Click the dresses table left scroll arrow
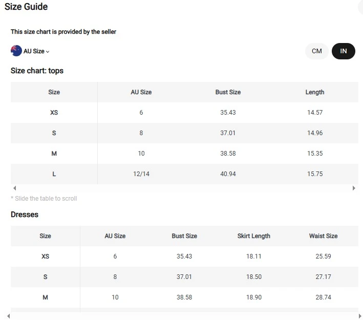Image resolution: width=363 pixels, height=323 pixels. [x=9, y=316]
